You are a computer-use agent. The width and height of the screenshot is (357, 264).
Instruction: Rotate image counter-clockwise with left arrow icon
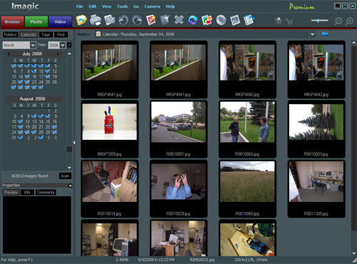[124, 20]
